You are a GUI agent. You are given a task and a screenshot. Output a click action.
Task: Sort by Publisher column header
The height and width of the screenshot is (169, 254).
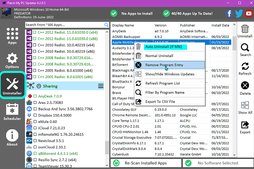(x=194, y=25)
